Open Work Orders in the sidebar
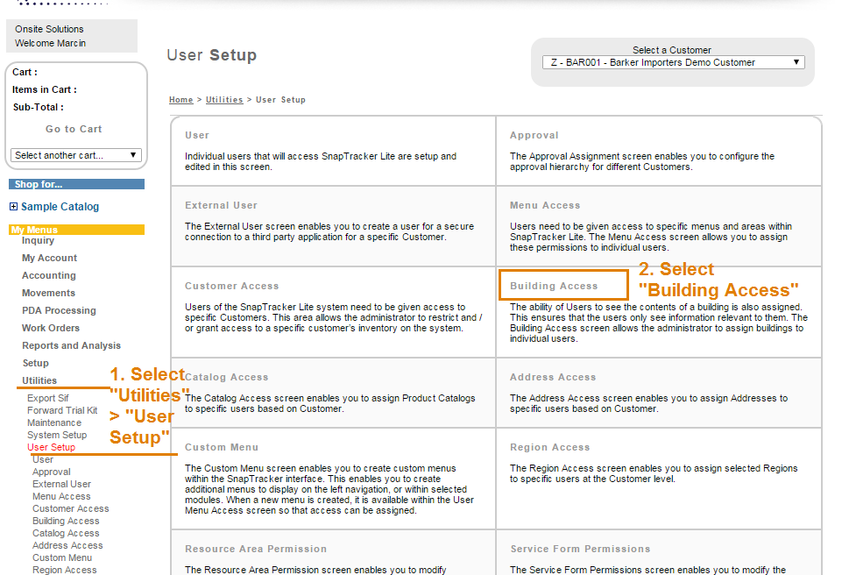 pos(51,328)
